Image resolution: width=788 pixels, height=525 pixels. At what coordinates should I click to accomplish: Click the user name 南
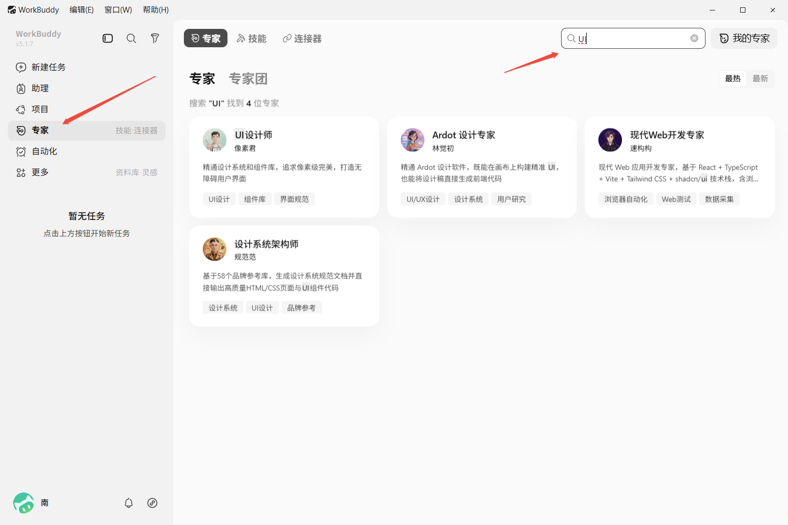45,503
